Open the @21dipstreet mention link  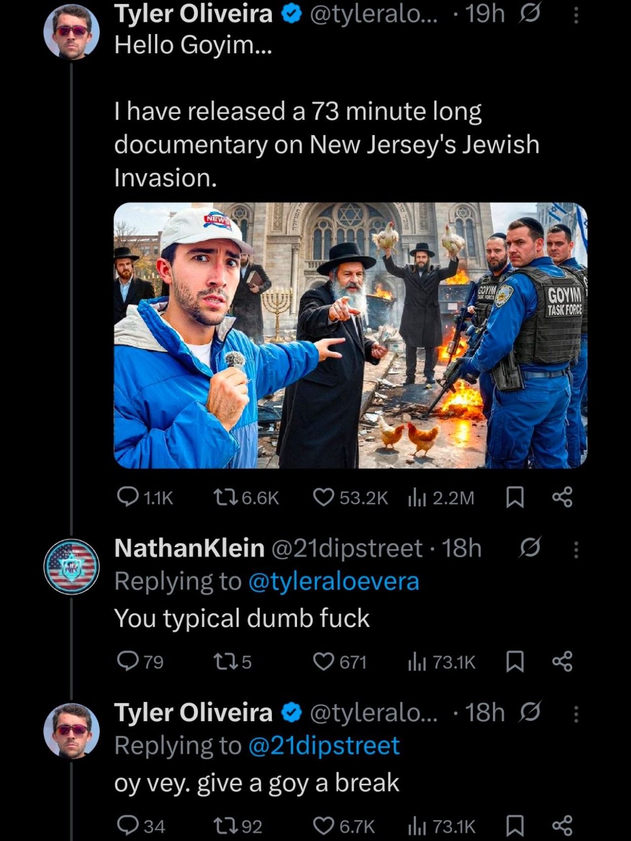tap(324, 746)
